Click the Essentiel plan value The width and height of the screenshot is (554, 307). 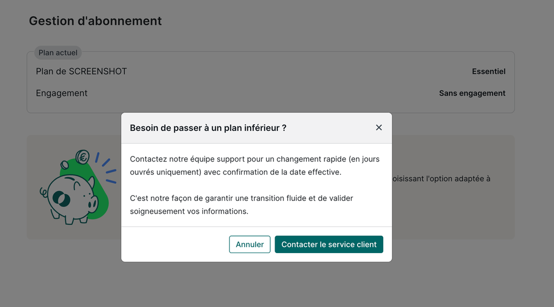click(x=489, y=71)
